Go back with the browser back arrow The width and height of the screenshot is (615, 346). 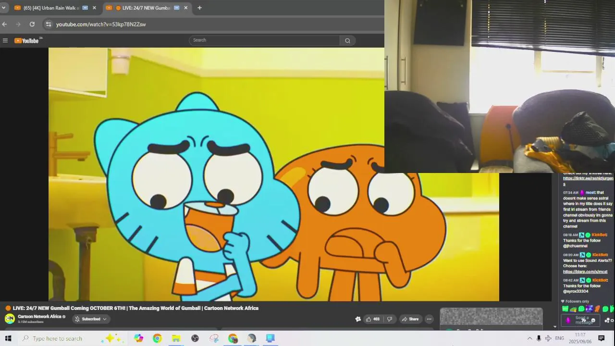tap(4, 24)
